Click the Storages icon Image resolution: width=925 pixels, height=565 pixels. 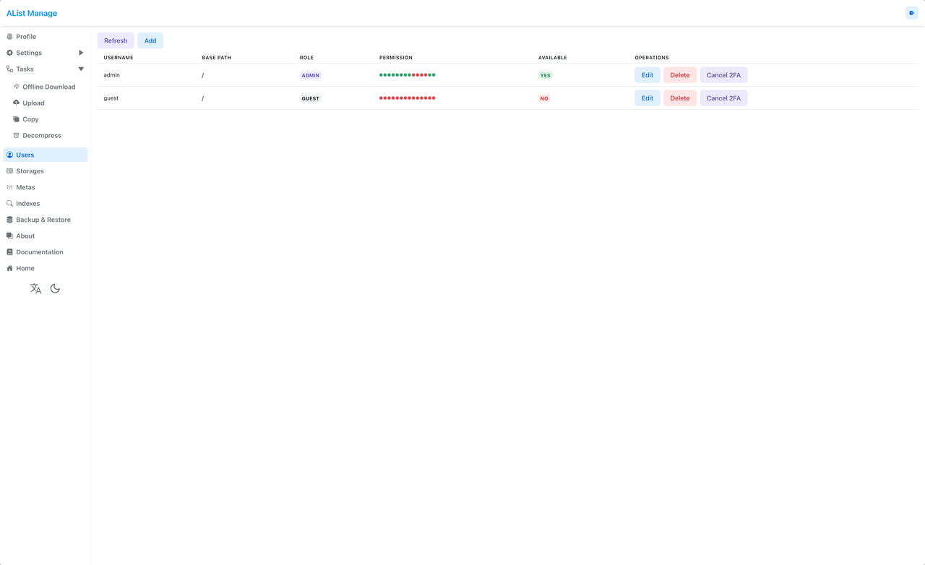(9, 171)
